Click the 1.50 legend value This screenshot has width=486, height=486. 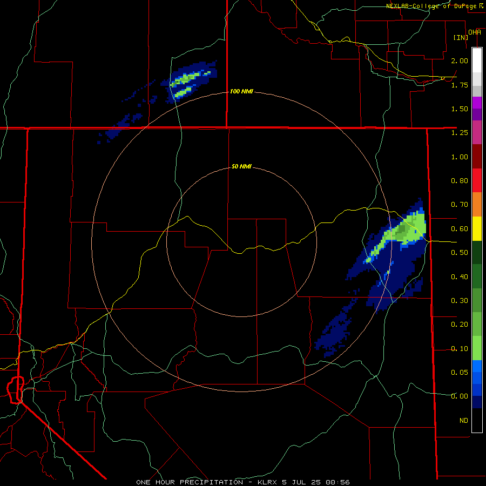click(x=460, y=109)
